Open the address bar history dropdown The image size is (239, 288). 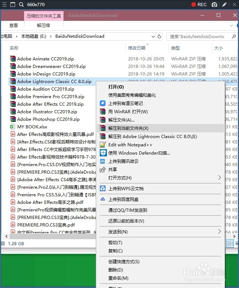pyautogui.click(x=153, y=37)
